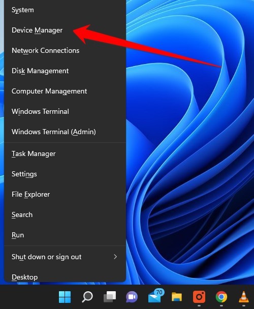254x309 pixels.
Task: Open Settings from the menu
Action: [65, 174]
